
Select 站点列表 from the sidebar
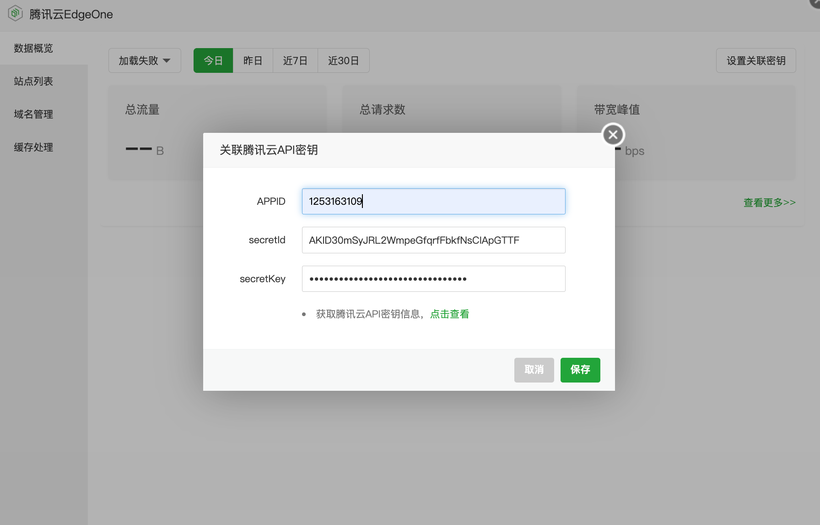point(32,81)
